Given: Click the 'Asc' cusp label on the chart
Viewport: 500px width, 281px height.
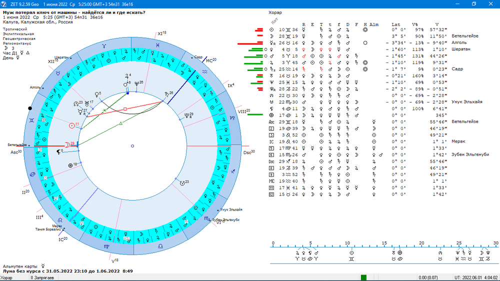Looking at the screenshot, I should [16, 152].
